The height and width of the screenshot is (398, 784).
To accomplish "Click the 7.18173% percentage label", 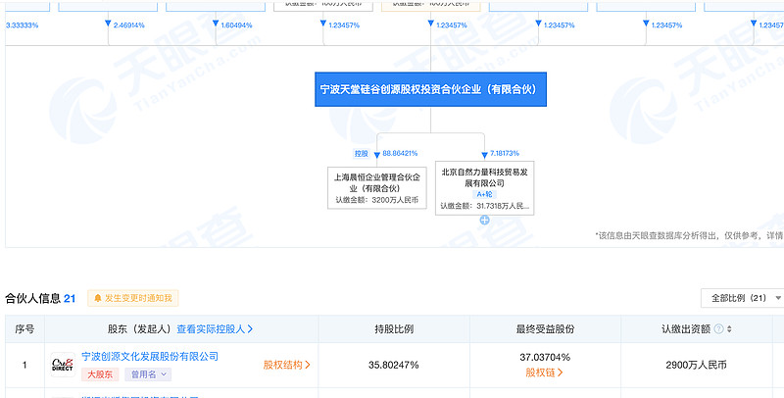I will pyautogui.click(x=505, y=154).
